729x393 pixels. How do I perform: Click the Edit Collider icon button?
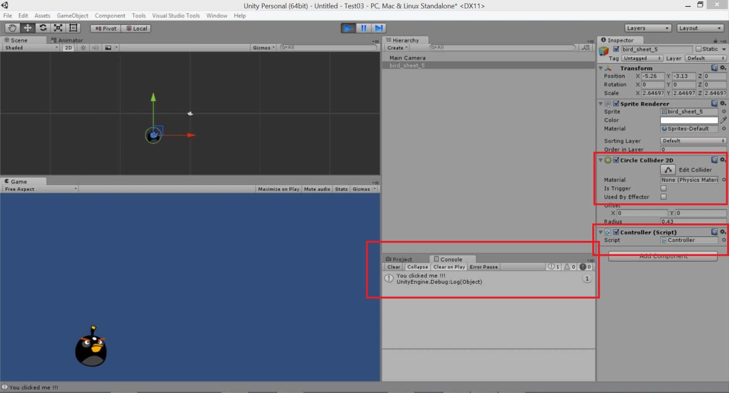click(668, 170)
